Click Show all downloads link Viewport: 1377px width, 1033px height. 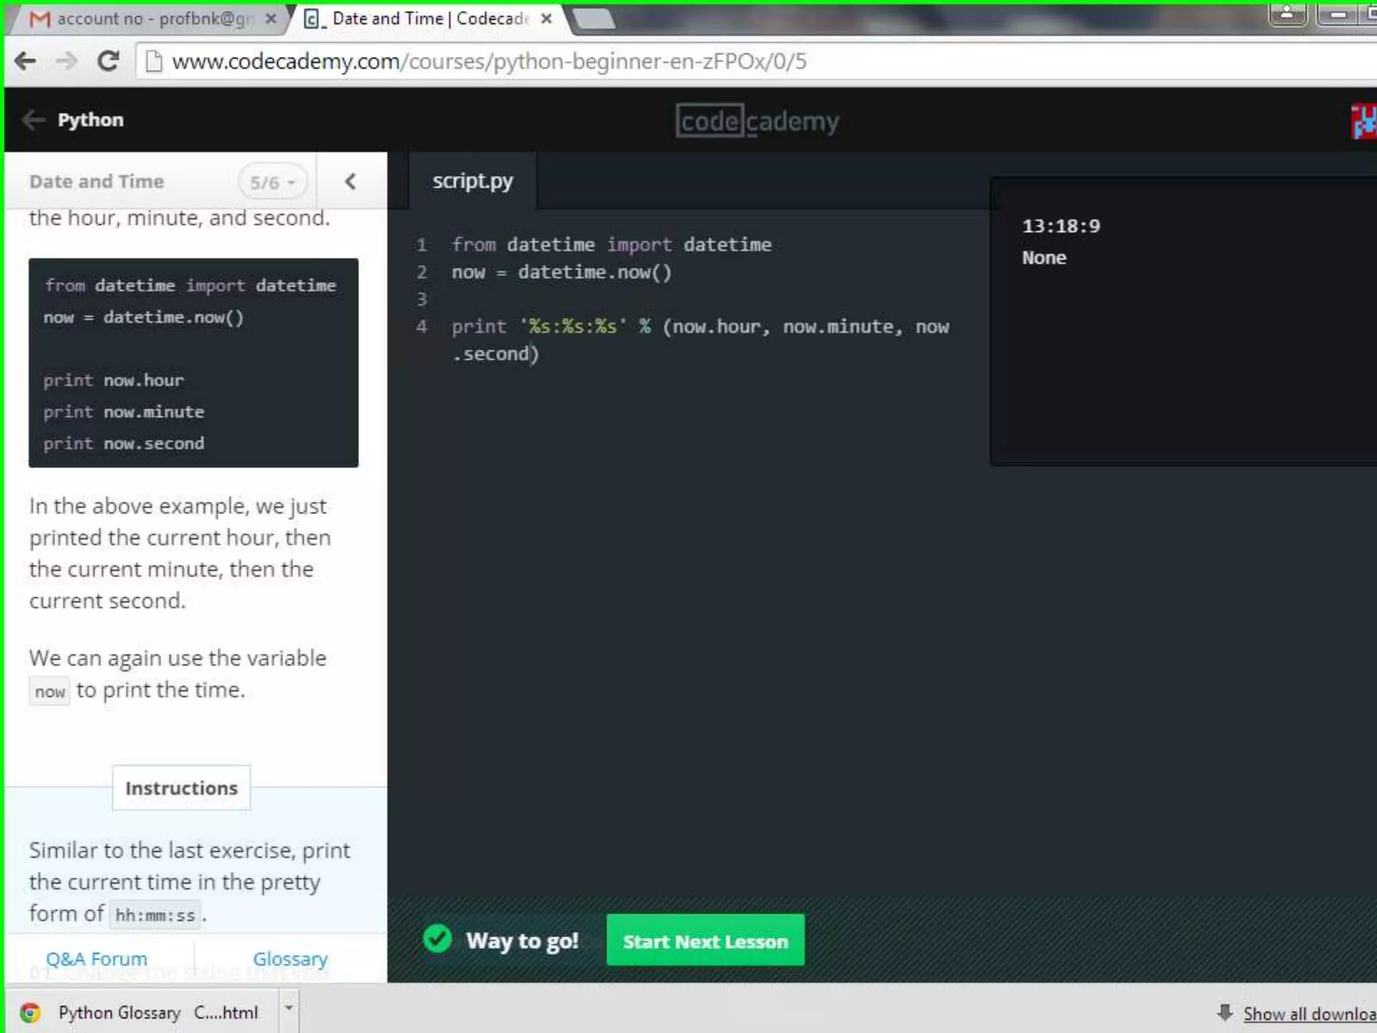tap(1308, 1013)
